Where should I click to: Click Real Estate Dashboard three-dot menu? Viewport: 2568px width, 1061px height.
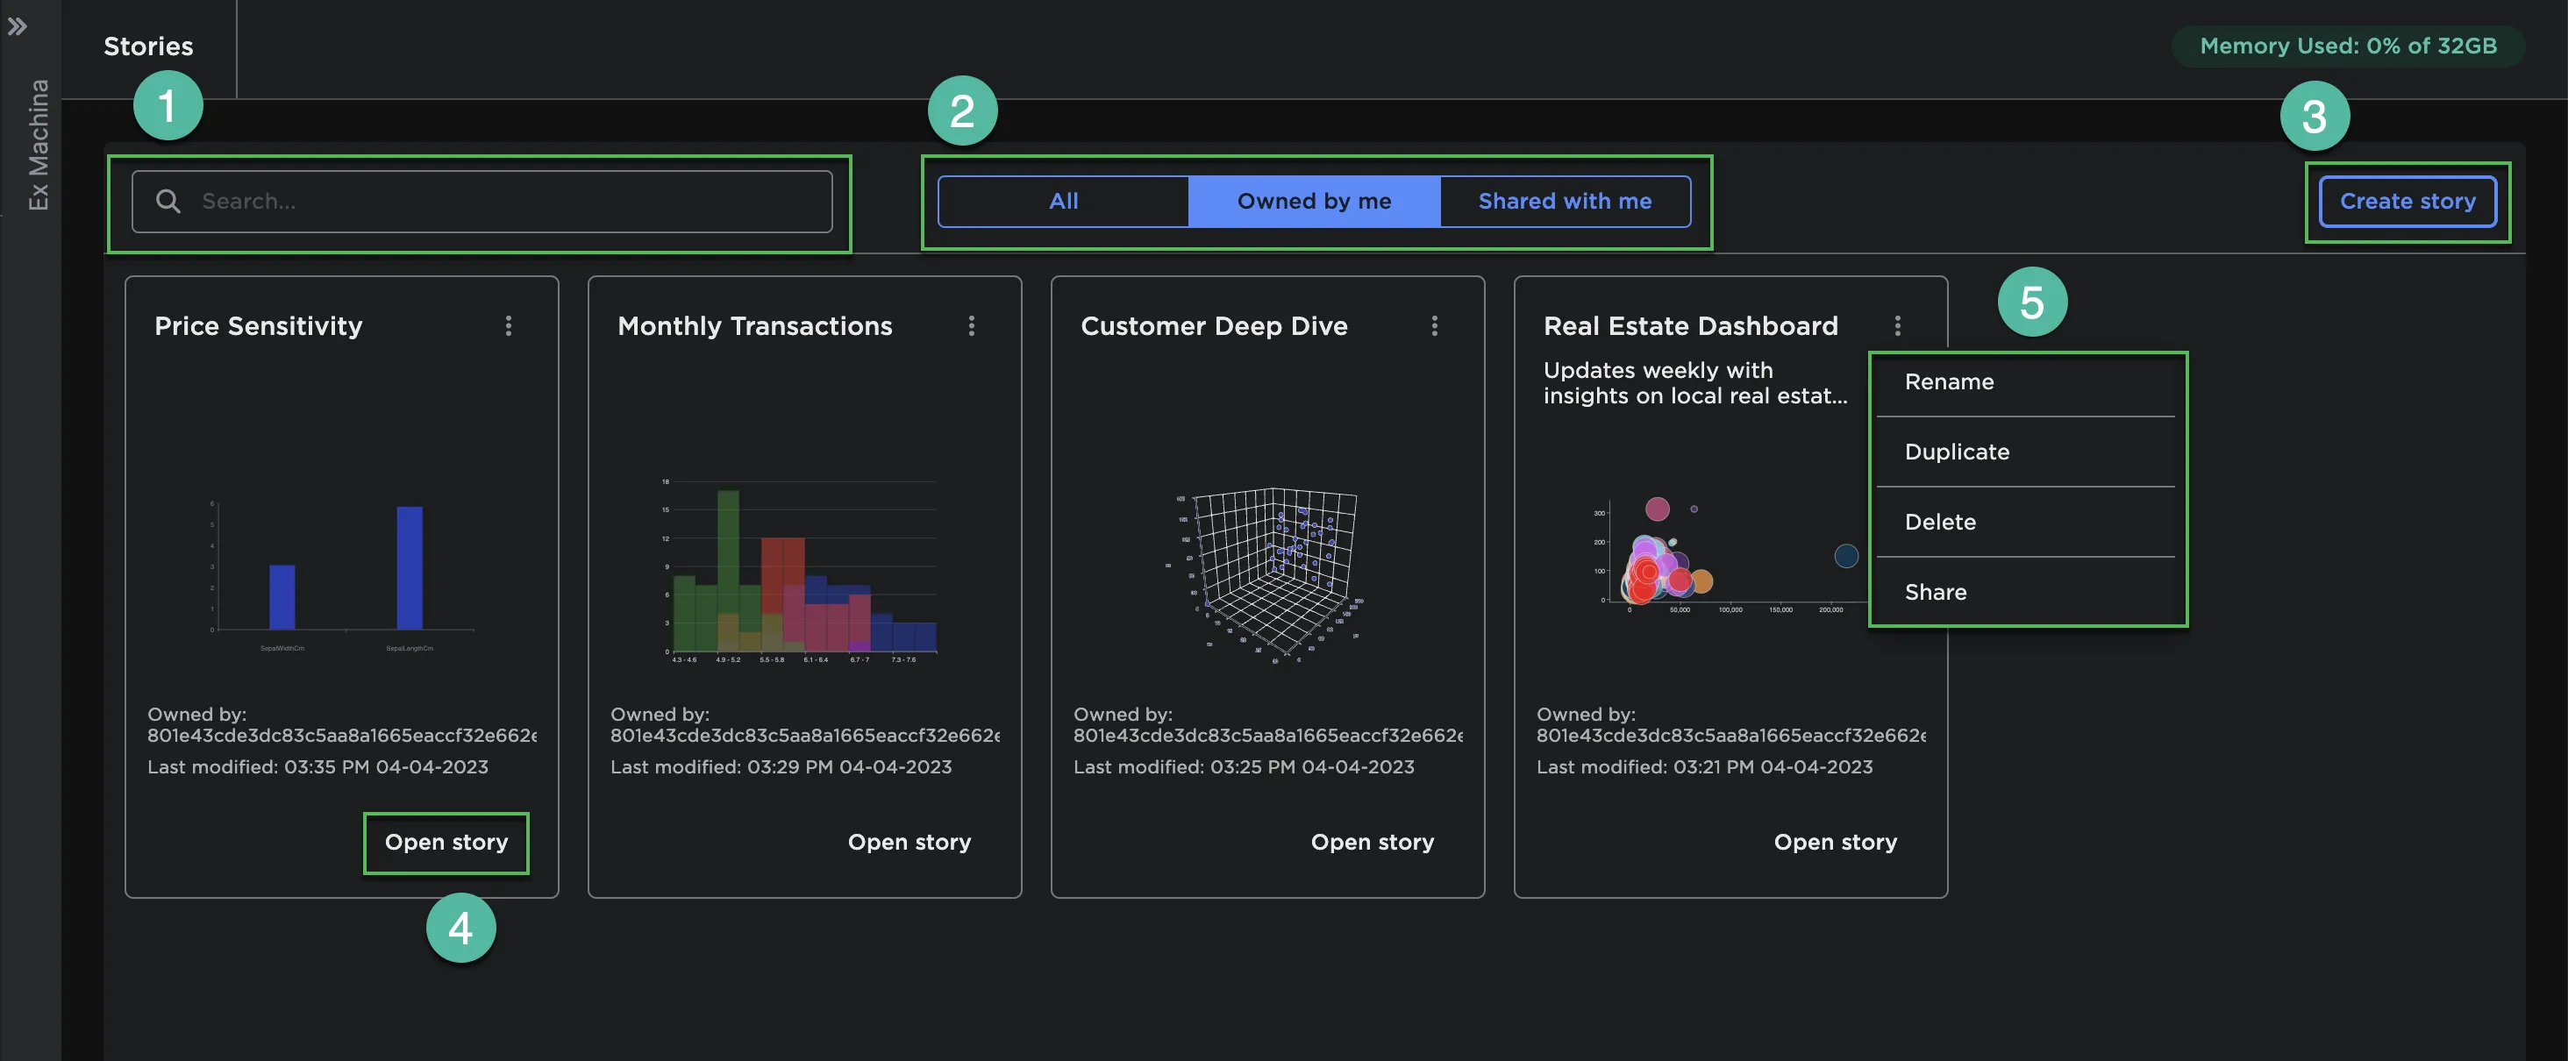click(1896, 326)
